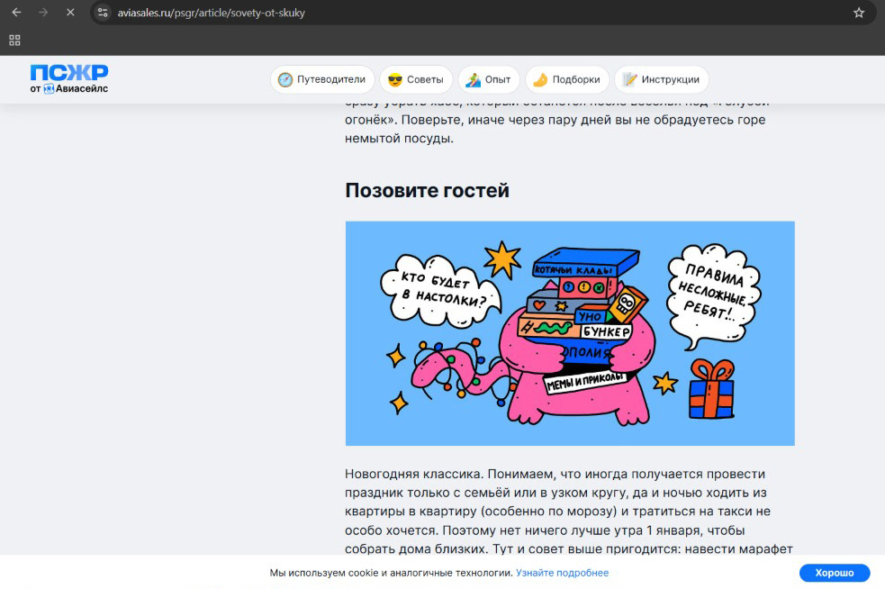Click the compass icon in Путеводители
Image resolution: width=885 pixels, height=589 pixels.
pyautogui.click(x=285, y=79)
